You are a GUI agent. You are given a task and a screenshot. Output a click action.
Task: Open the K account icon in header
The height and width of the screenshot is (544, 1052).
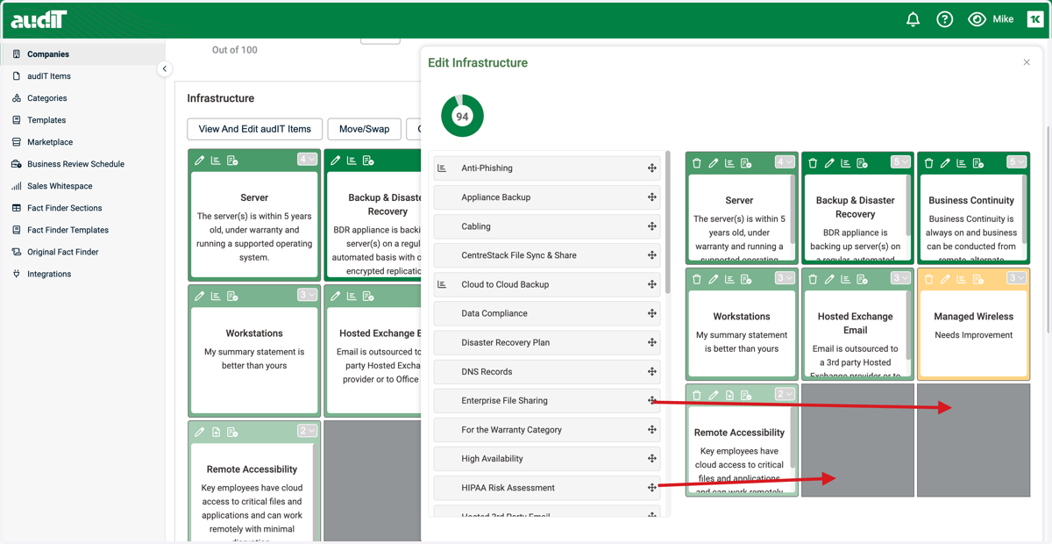point(1035,19)
